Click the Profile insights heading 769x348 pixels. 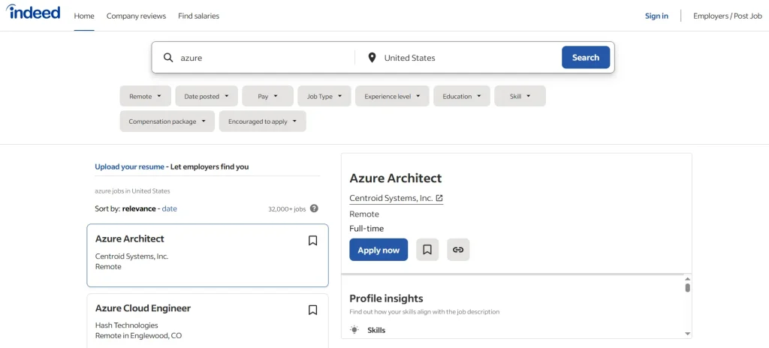[x=386, y=298]
